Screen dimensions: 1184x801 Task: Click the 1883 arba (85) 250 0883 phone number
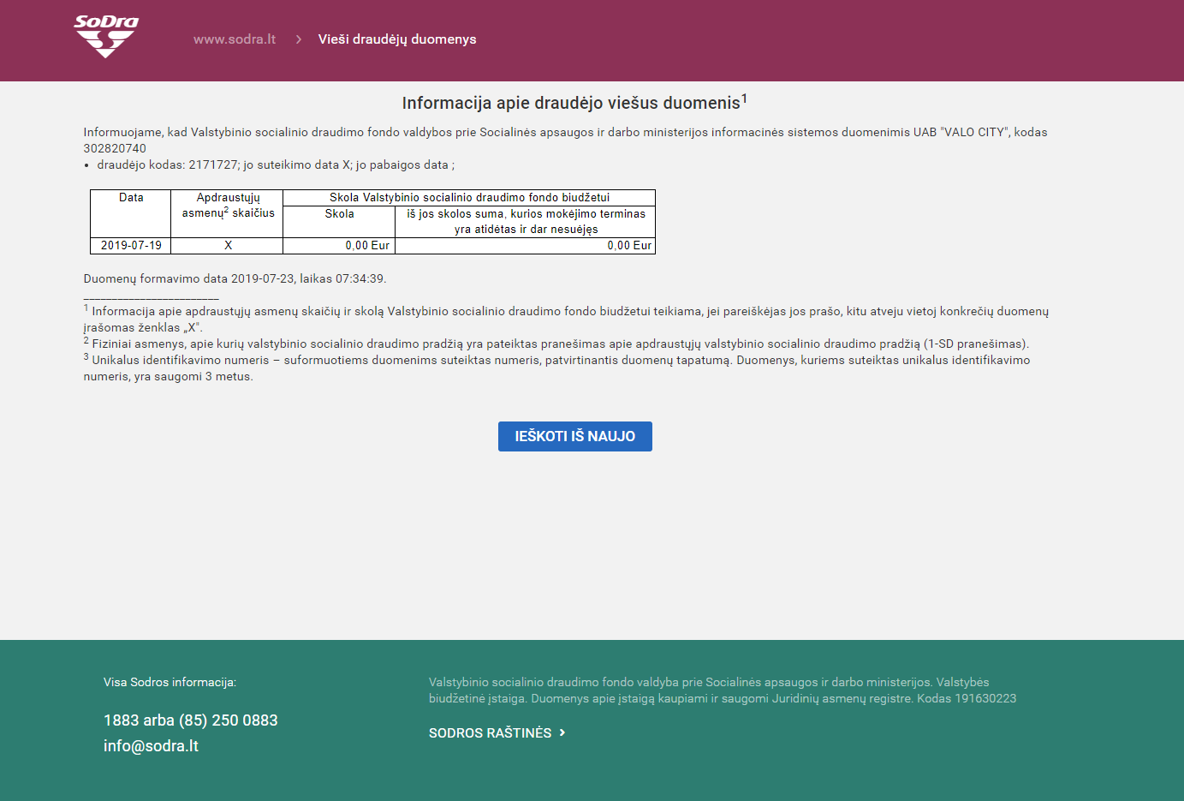[x=190, y=720]
